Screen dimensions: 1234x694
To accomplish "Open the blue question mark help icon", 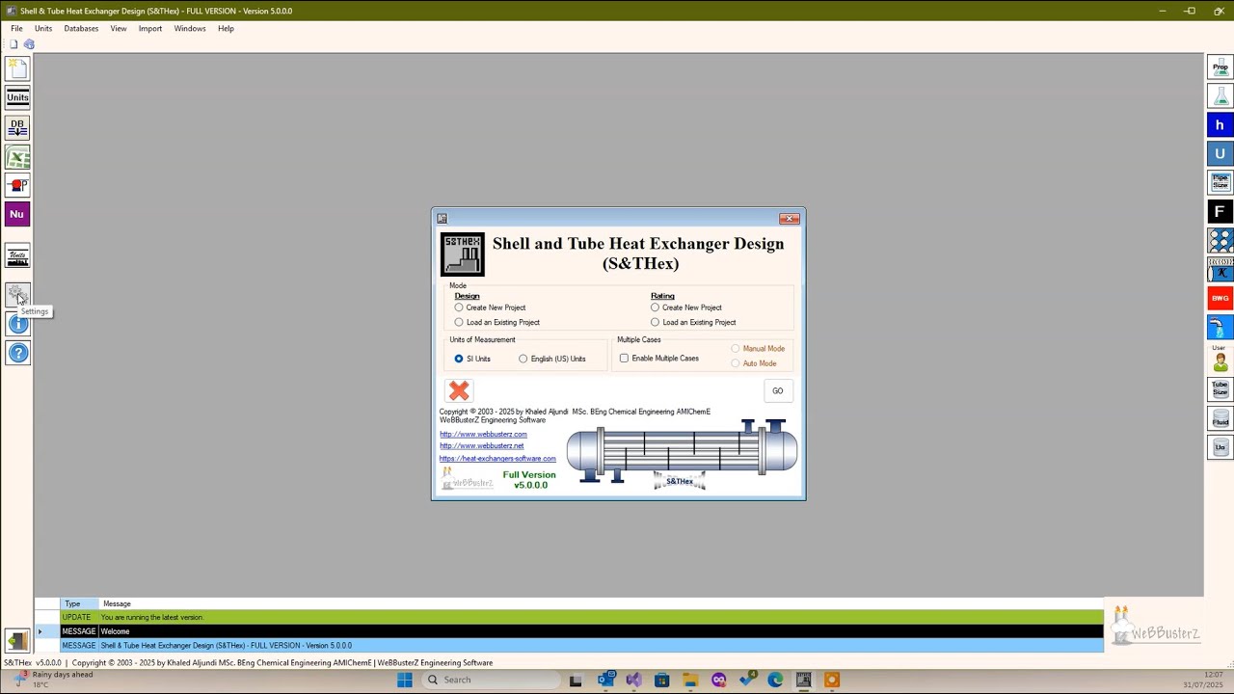I will click(x=17, y=354).
